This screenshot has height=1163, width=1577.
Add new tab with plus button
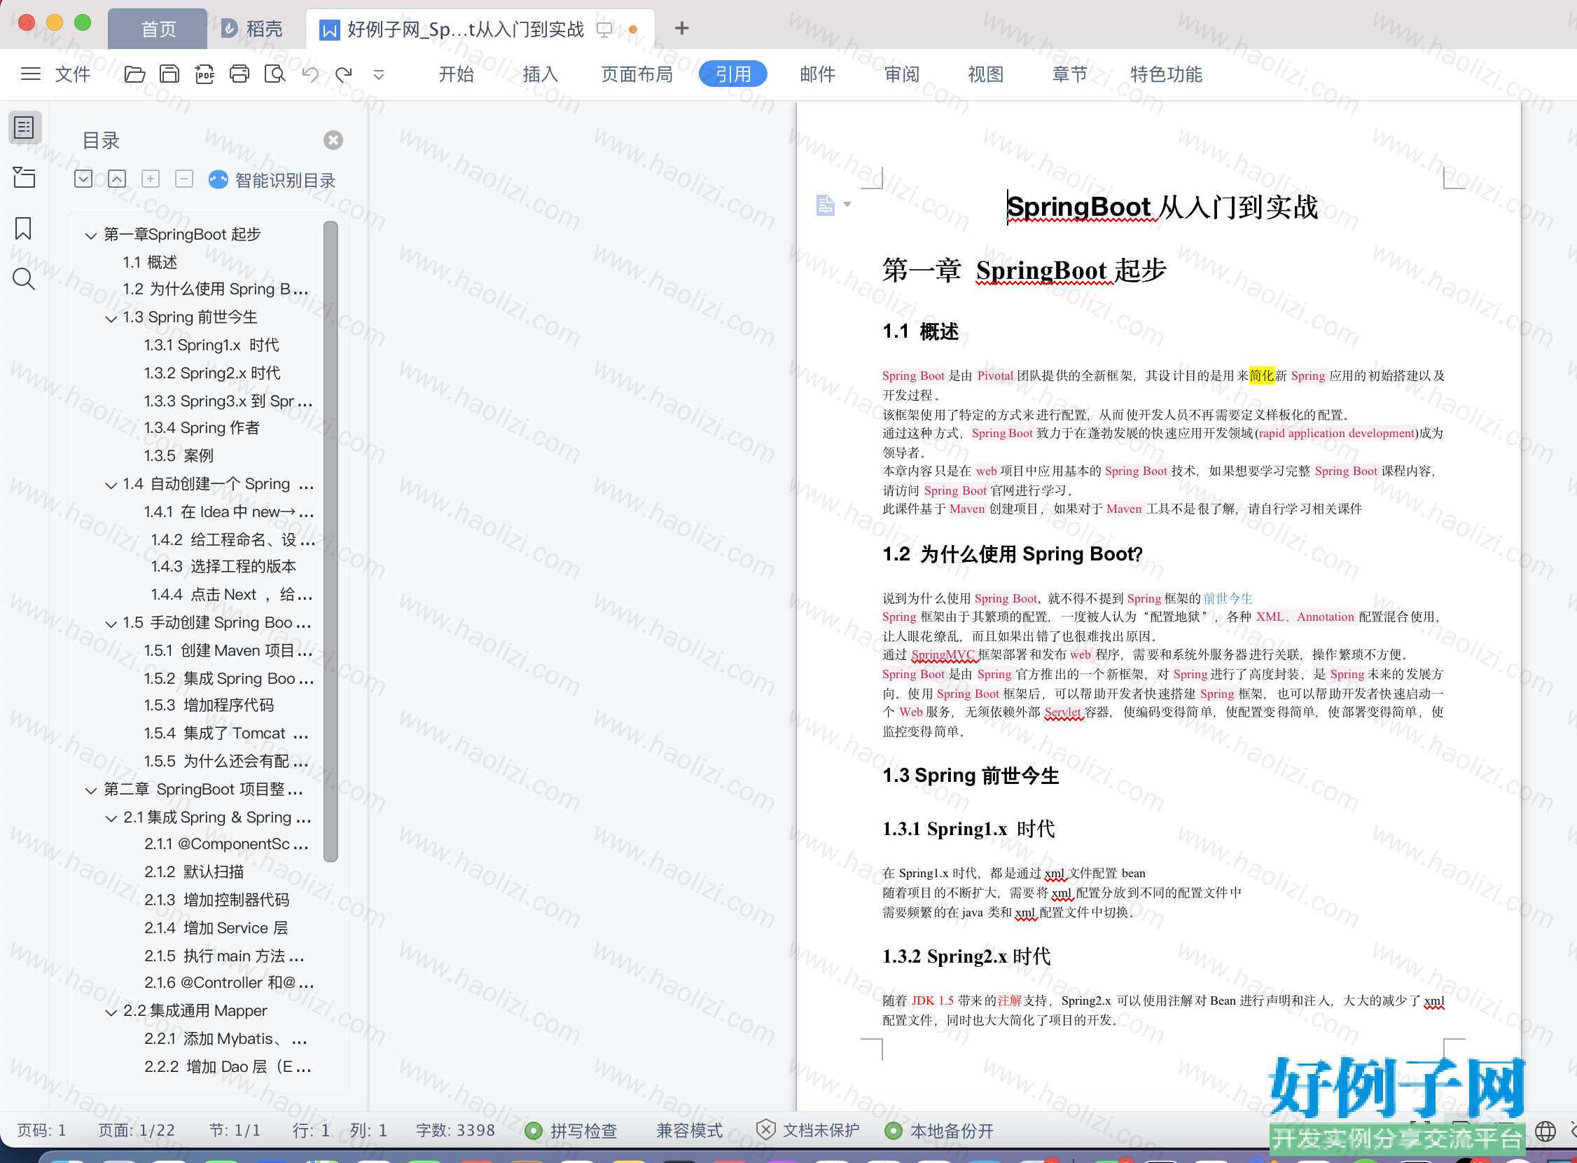[x=681, y=28]
